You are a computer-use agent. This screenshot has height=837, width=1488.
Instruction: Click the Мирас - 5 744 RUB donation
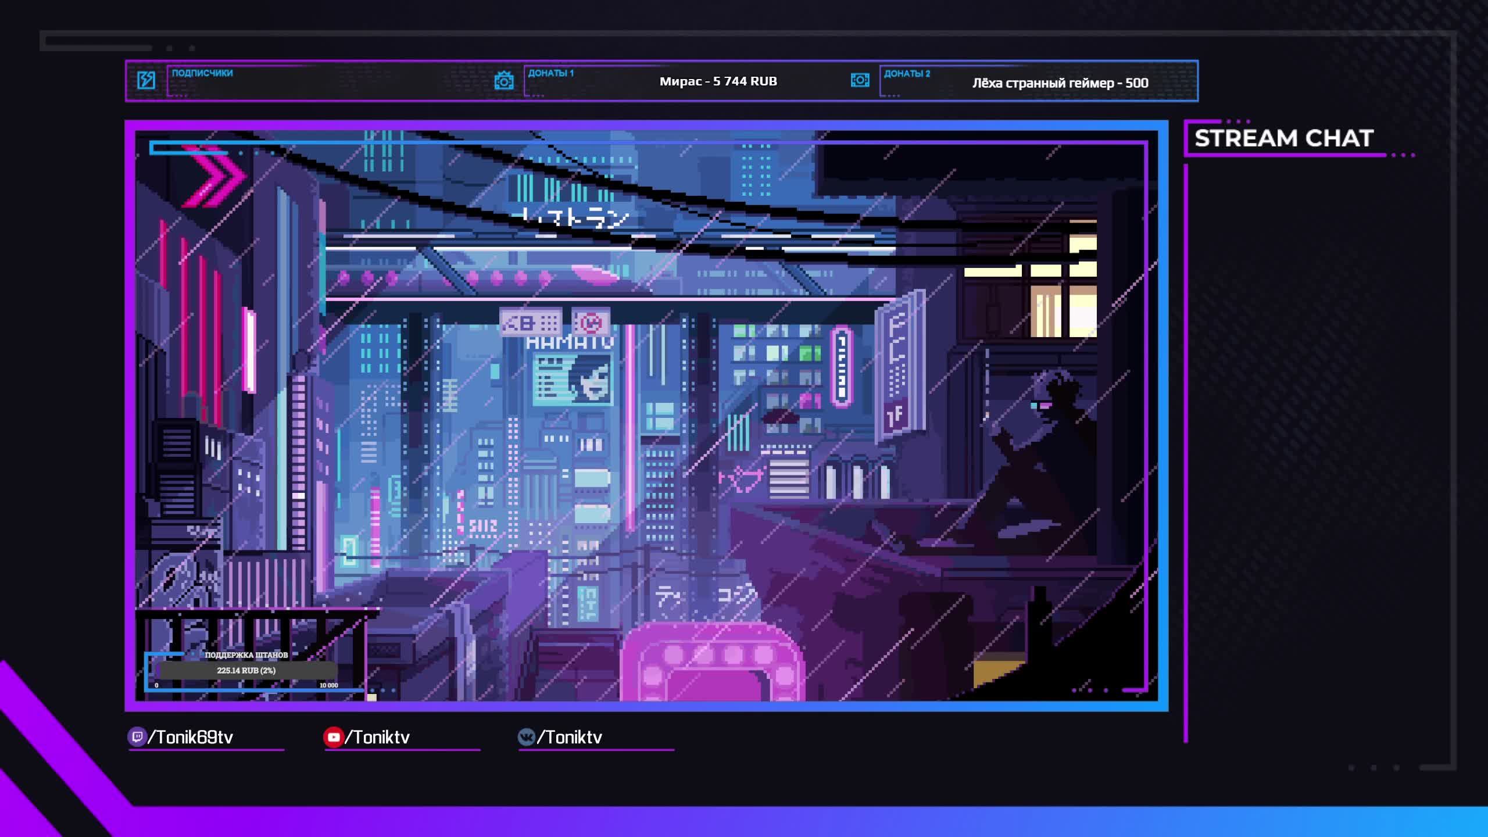[718, 81]
